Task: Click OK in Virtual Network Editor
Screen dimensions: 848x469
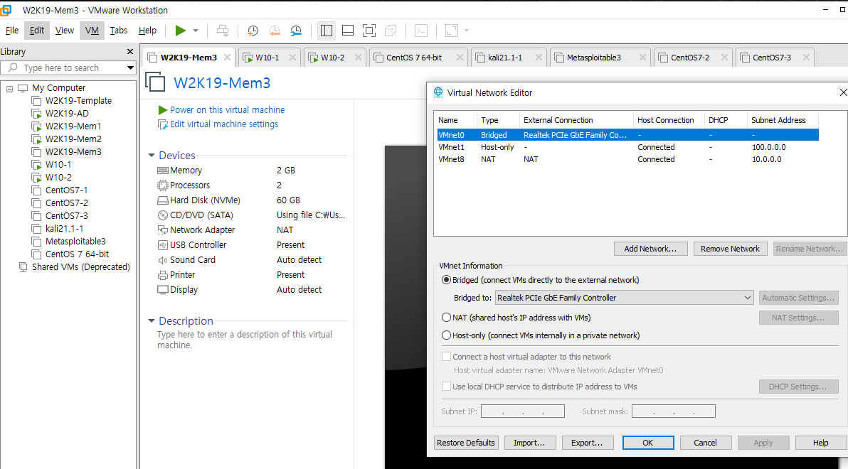Action: (648, 443)
